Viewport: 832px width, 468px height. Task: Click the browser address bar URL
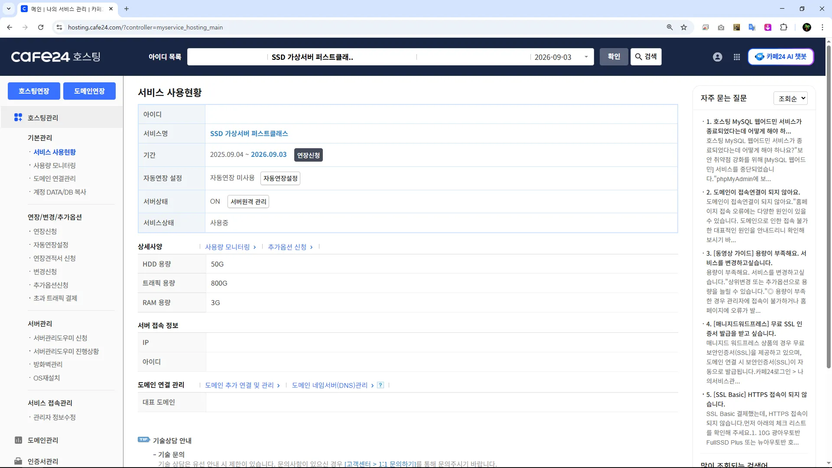pos(145,27)
